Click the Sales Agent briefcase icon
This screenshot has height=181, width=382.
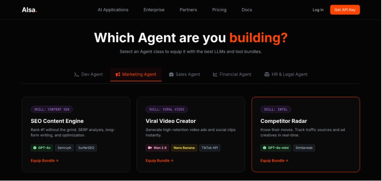click(x=171, y=75)
